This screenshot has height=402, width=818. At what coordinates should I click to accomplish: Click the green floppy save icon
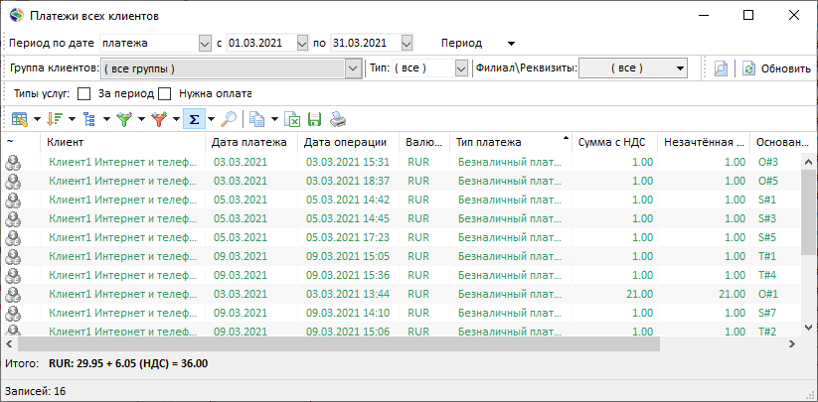(314, 120)
